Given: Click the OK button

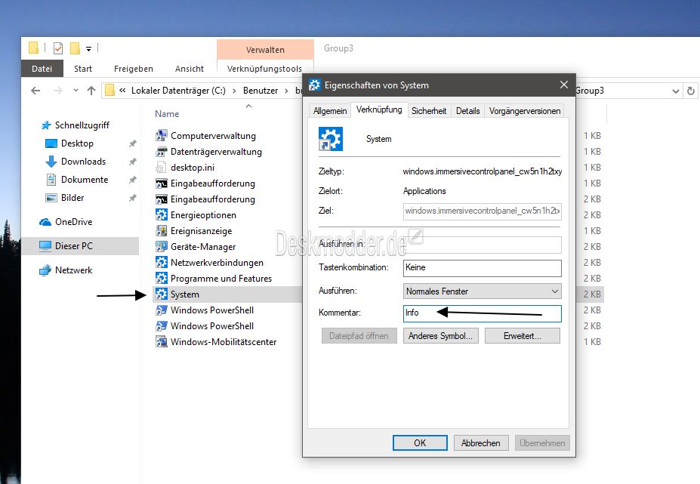Looking at the screenshot, I should pyautogui.click(x=420, y=443).
